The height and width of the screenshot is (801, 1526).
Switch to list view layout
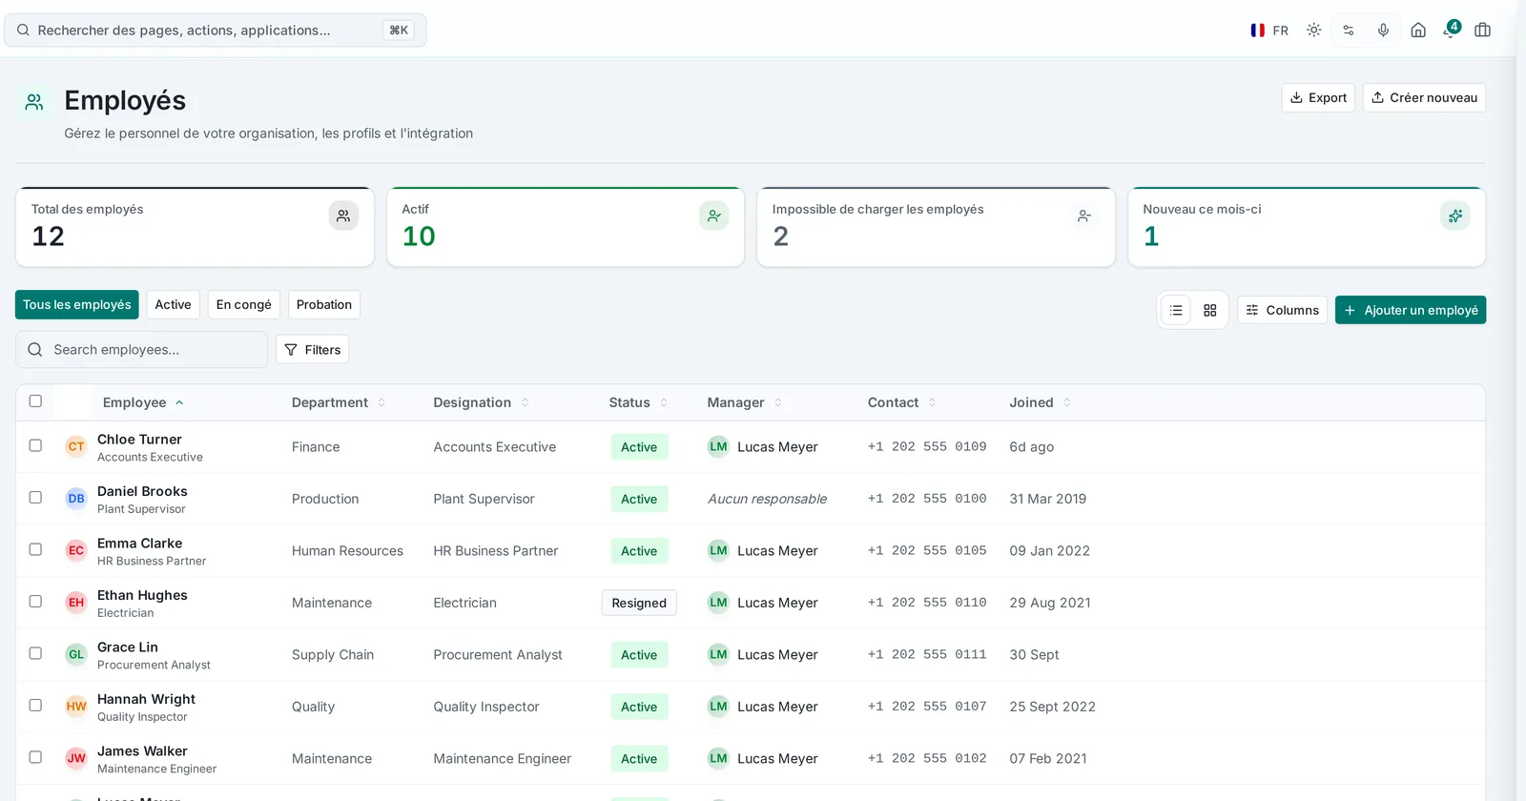pyautogui.click(x=1176, y=310)
